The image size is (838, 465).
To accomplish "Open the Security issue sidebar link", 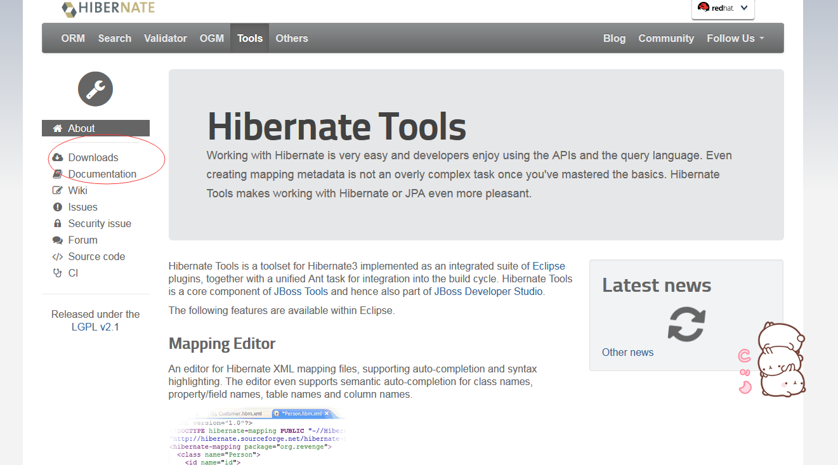I will pyautogui.click(x=100, y=223).
